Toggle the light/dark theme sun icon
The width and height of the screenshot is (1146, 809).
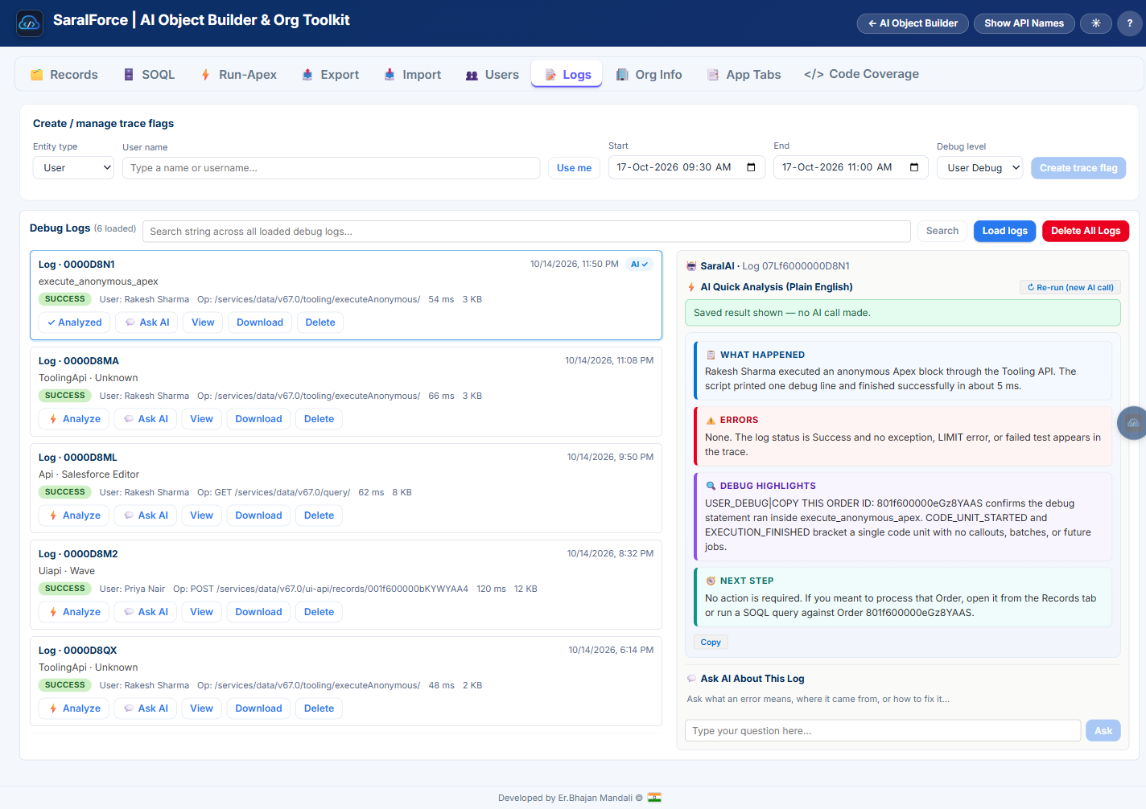click(x=1095, y=23)
